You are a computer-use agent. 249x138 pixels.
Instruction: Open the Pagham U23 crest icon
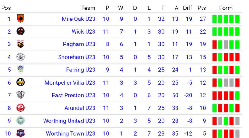[x=20, y=44]
